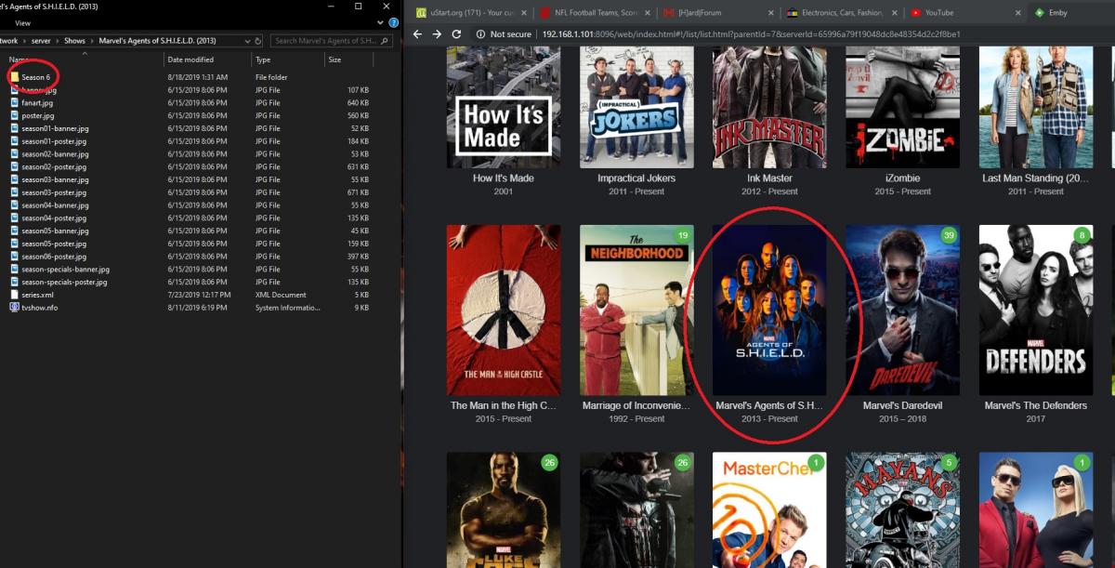Click the Explorer address bar refresh icon
Image resolution: width=1115 pixels, height=568 pixels.
coord(257,41)
